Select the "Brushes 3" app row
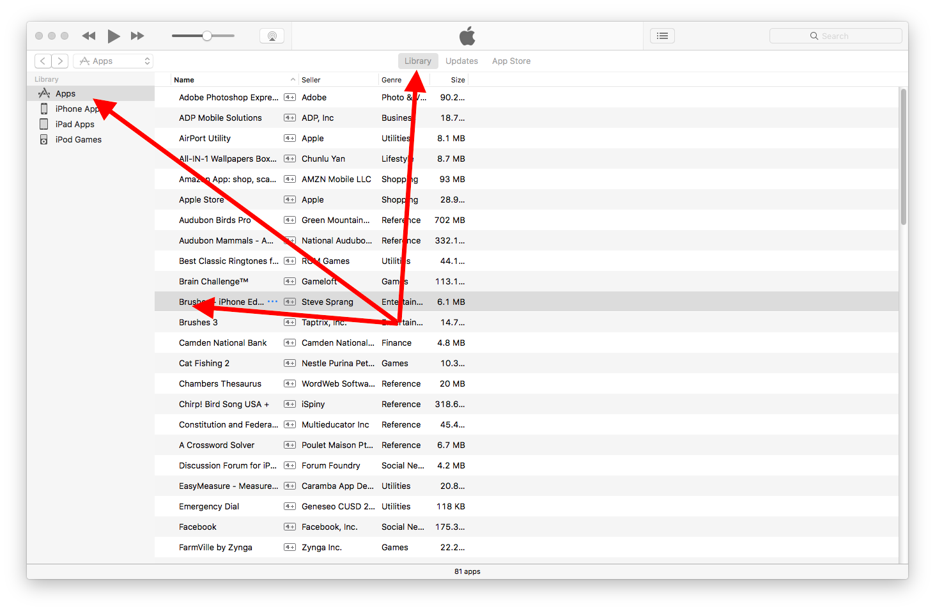Image resolution: width=935 pixels, height=611 pixels. (x=527, y=322)
